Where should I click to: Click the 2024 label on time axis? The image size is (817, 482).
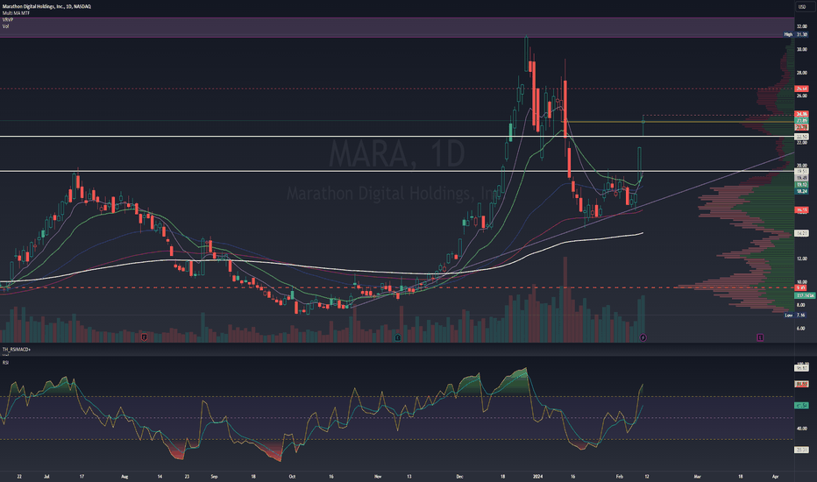point(537,476)
